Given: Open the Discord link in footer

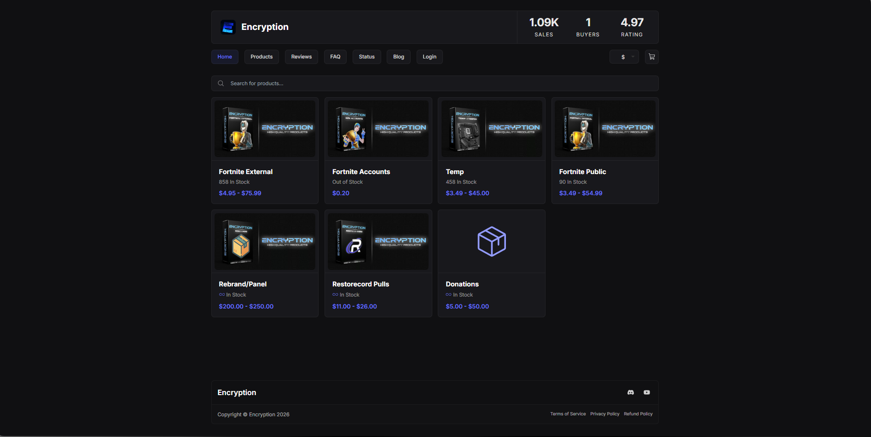Looking at the screenshot, I should click(x=631, y=392).
